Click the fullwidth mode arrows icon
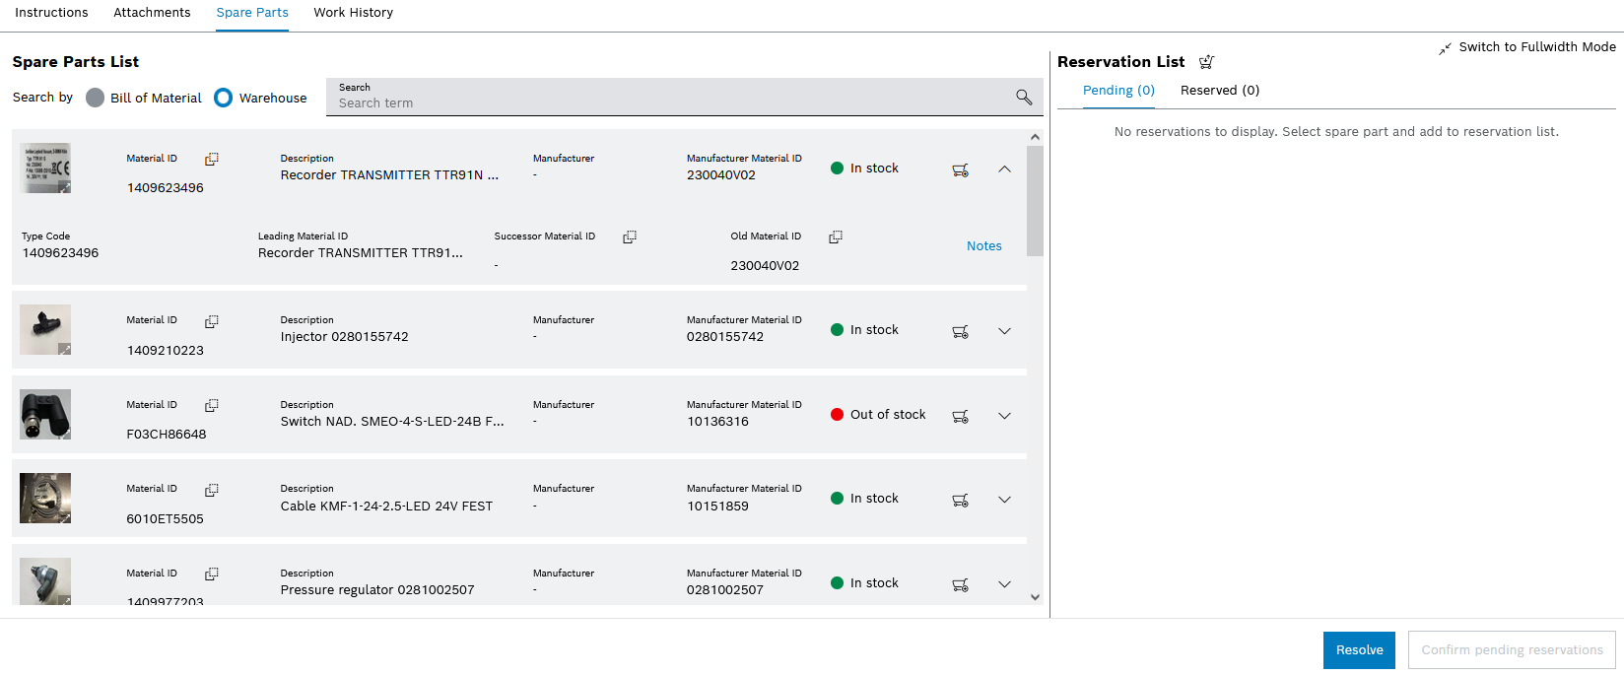This screenshot has width=1624, height=676. pyautogui.click(x=1445, y=48)
